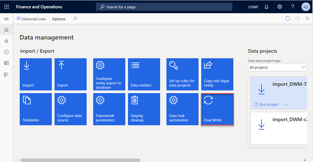
Task: Open the Dual Write tile
Action: coord(217,109)
